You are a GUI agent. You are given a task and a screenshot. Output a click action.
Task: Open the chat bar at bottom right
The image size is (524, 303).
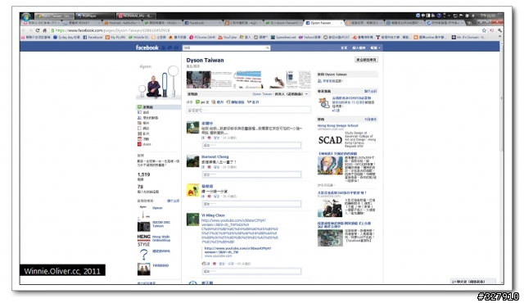pos(472,282)
